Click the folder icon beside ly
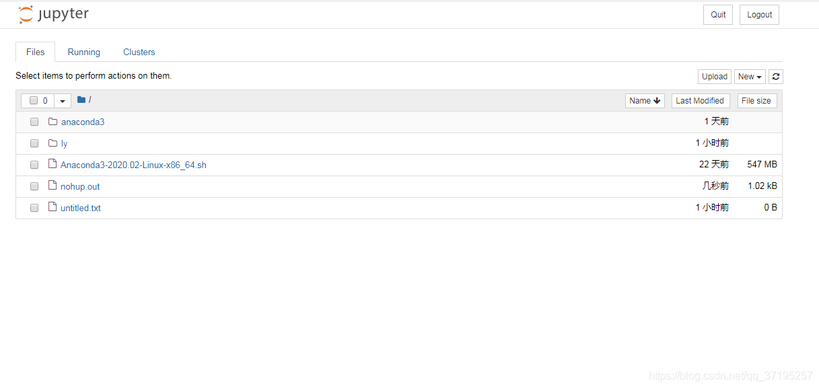 [53, 143]
